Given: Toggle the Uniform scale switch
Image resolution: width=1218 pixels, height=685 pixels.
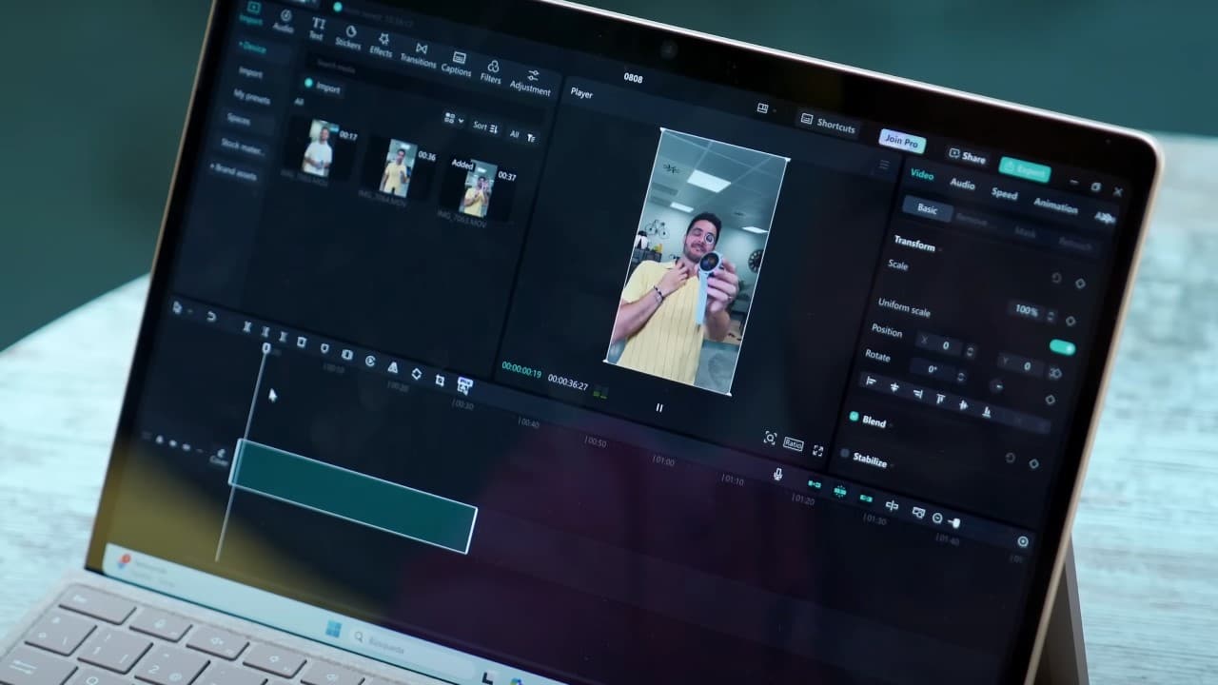Looking at the screenshot, I should click(1062, 347).
